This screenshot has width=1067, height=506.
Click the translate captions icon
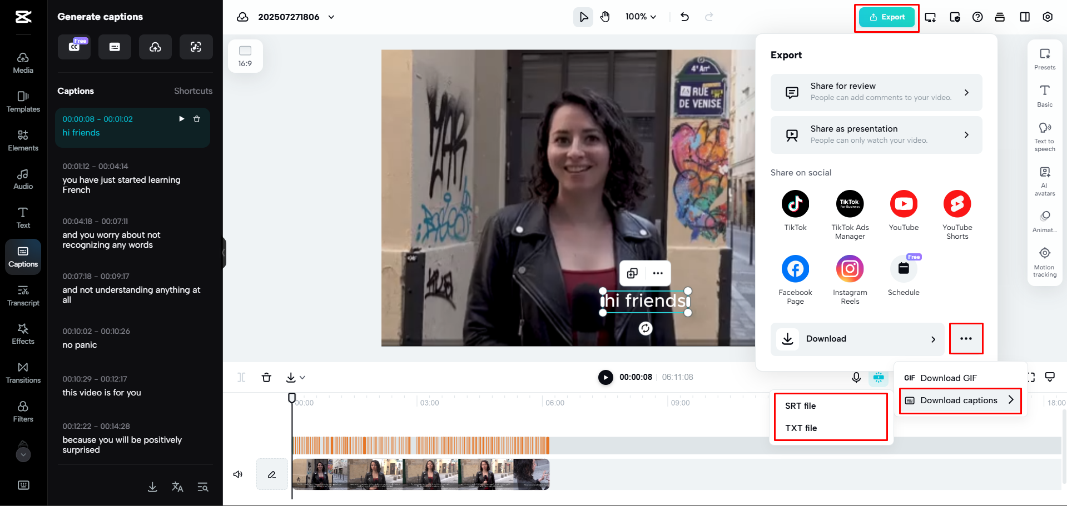[177, 487]
